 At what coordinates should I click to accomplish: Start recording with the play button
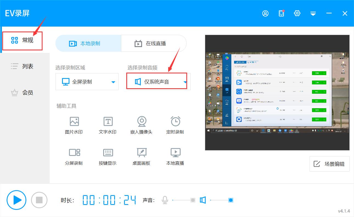pyautogui.click(x=16, y=200)
